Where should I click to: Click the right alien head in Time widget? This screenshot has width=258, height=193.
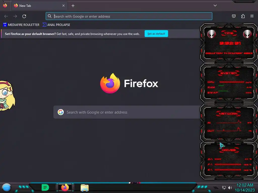[247, 34]
